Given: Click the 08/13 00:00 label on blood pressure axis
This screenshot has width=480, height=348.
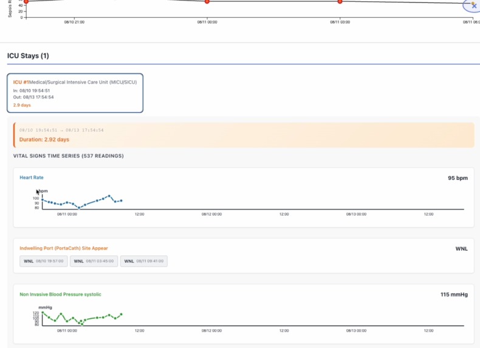Looking at the screenshot, I should [356, 330].
